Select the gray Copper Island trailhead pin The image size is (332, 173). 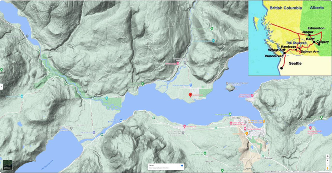tap(227, 84)
